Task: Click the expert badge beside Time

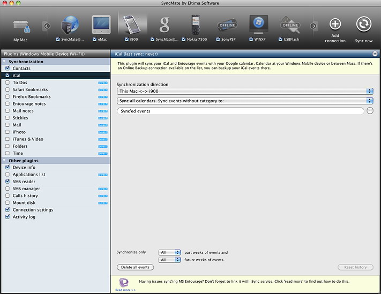Action: (103, 154)
